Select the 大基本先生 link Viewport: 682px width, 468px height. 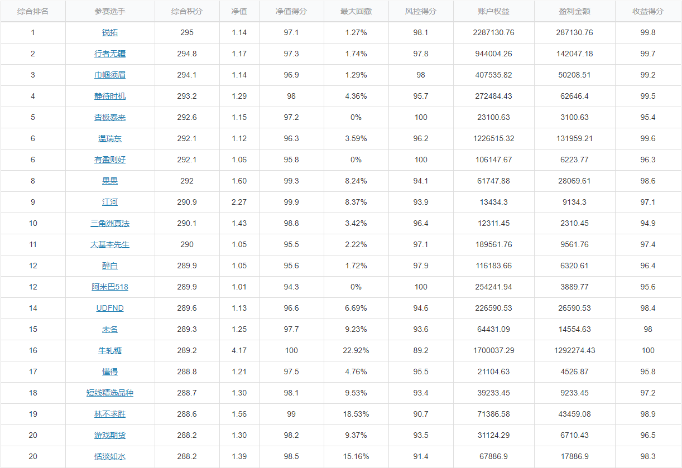(110, 245)
